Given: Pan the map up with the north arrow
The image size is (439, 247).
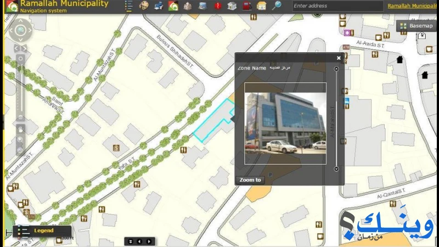Looking at the screenshot, I should tap(20, 21).
